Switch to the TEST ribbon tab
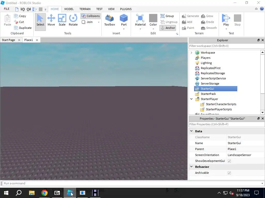 (x=99, y=9)
